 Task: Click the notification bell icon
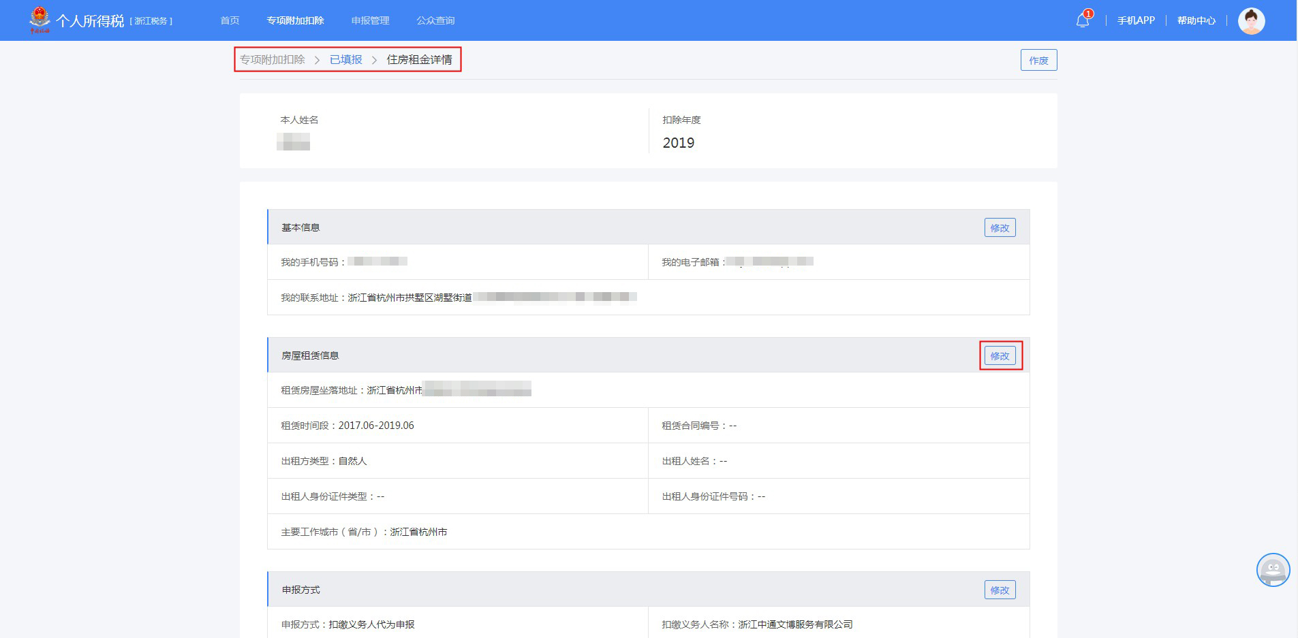(x=1082, y=21)
